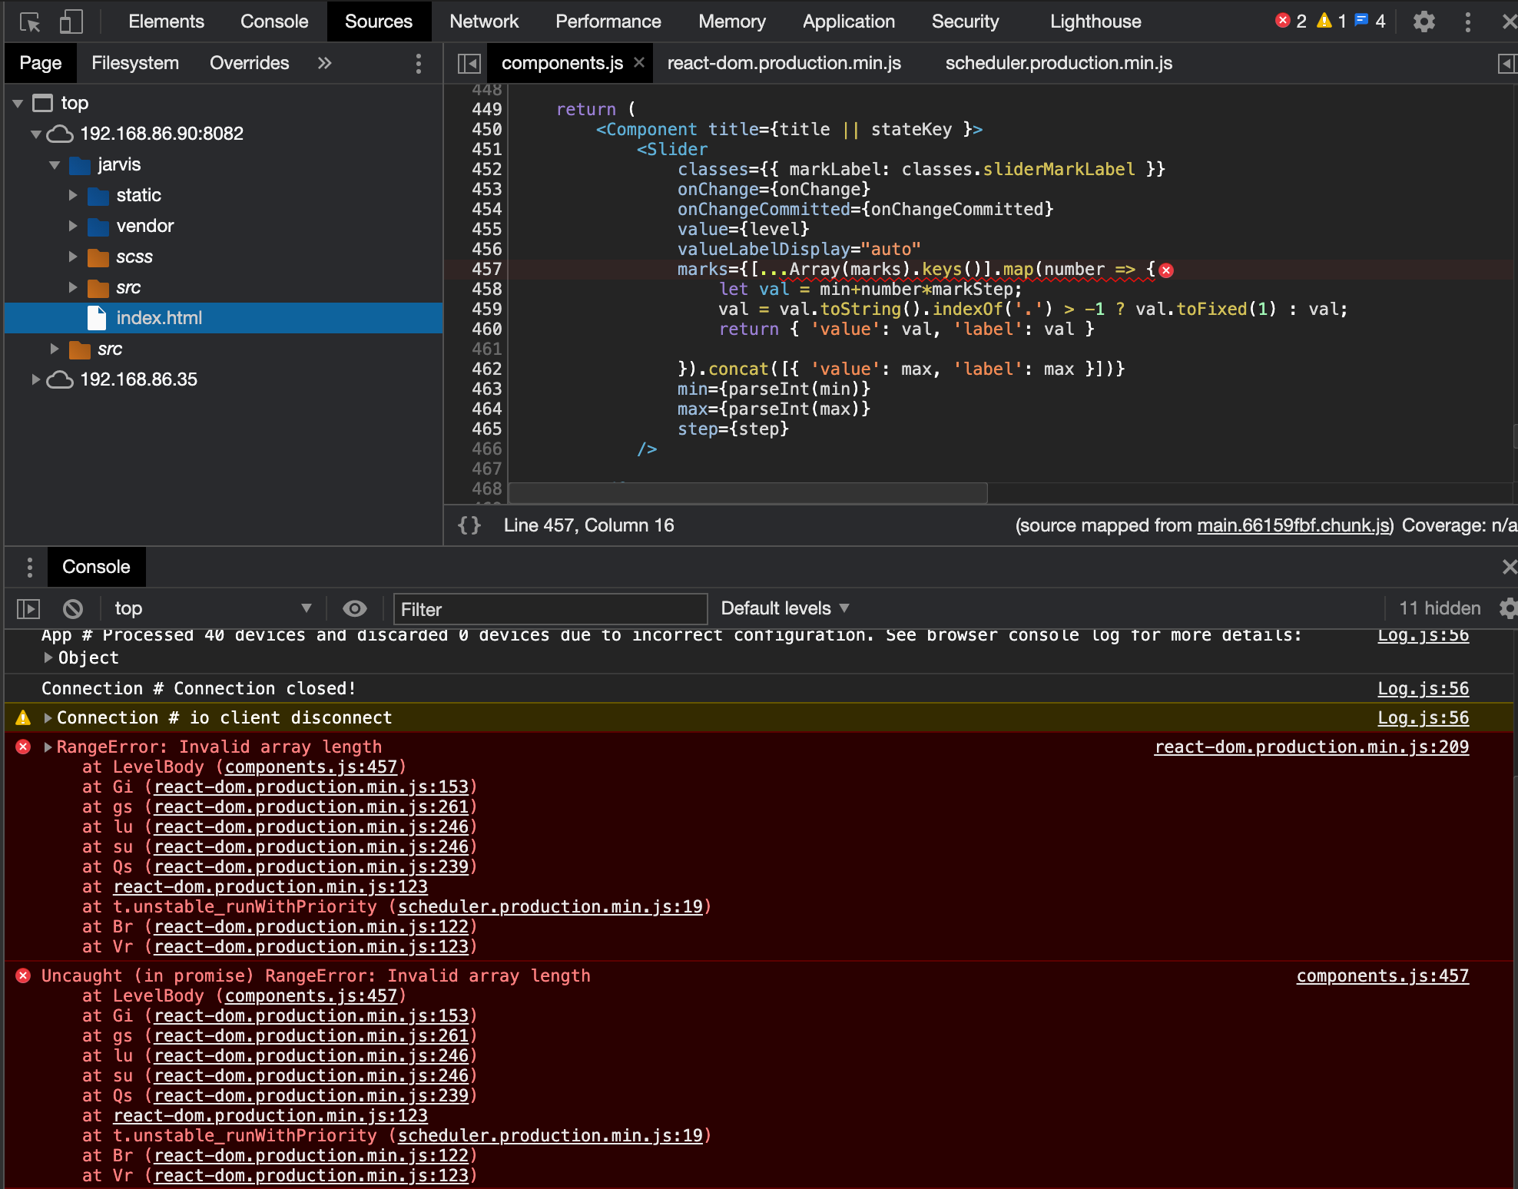Expand the 192.168.86.35 origin node

click(x=35, y=379)
